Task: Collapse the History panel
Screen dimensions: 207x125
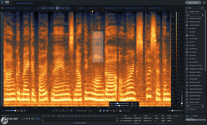Action: 187,116
